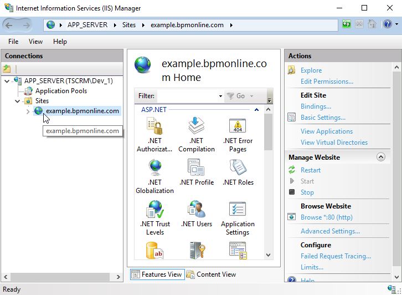Open .NET Compilation feature
The image size is (402, 295).
click(x=197, y=135)
